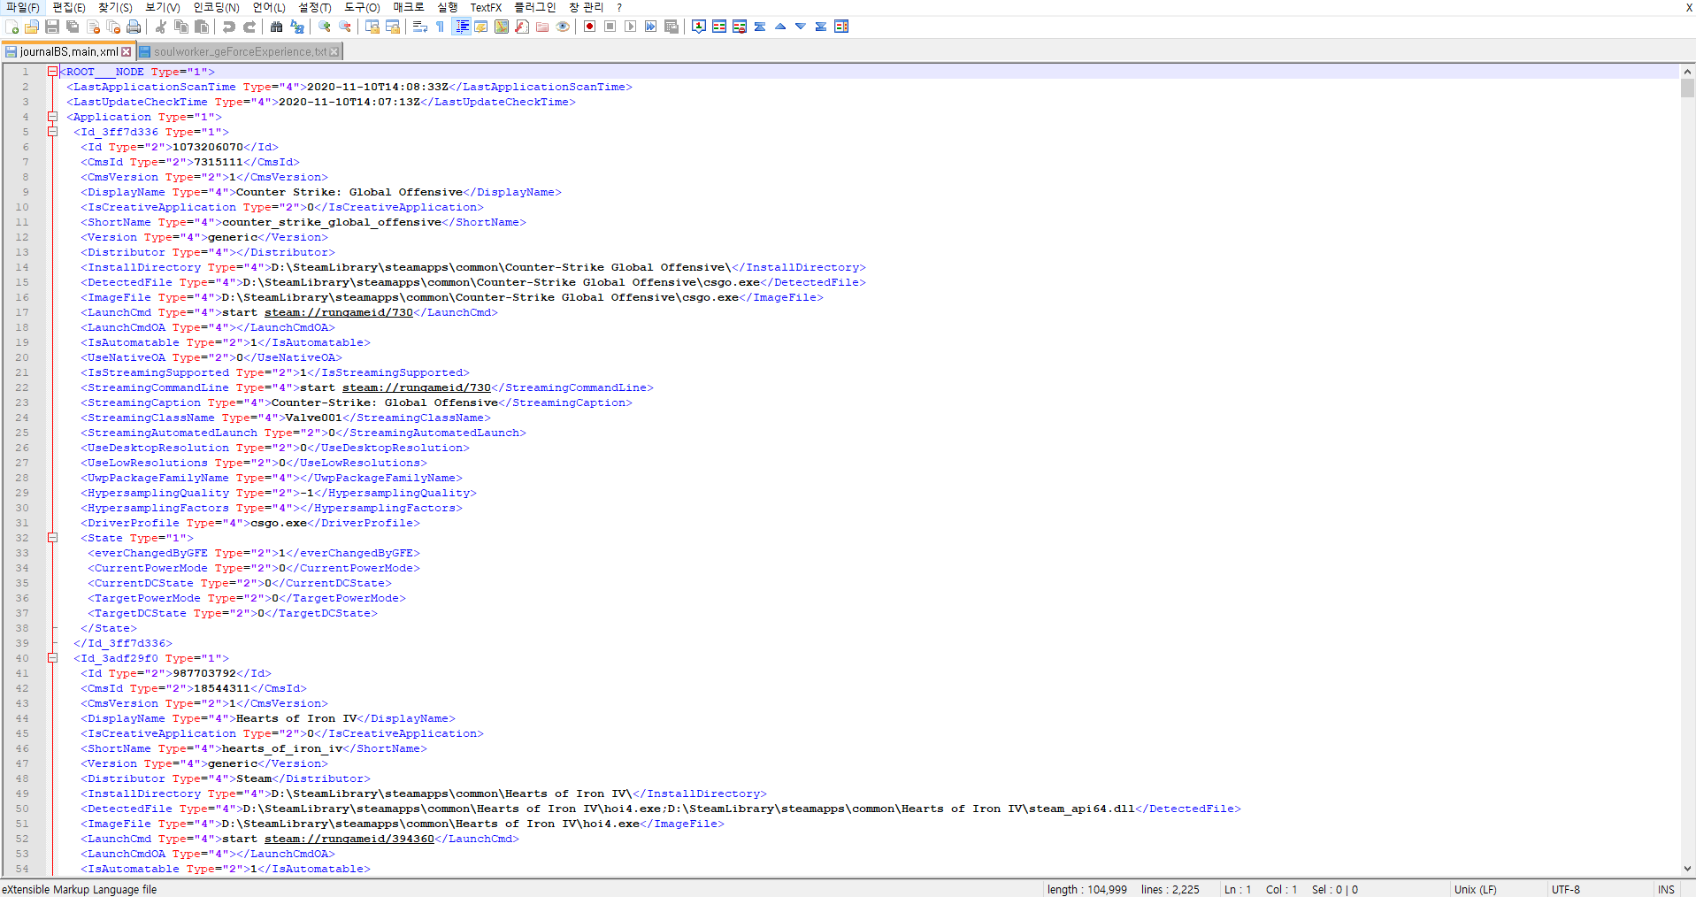Open Find with the binoculars icon

[x=277, y=27]
